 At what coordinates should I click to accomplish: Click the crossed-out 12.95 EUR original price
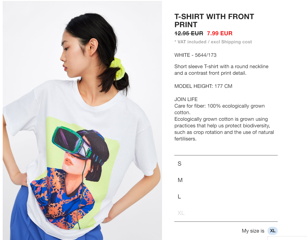pyautogui.click(x=189, y=33)
